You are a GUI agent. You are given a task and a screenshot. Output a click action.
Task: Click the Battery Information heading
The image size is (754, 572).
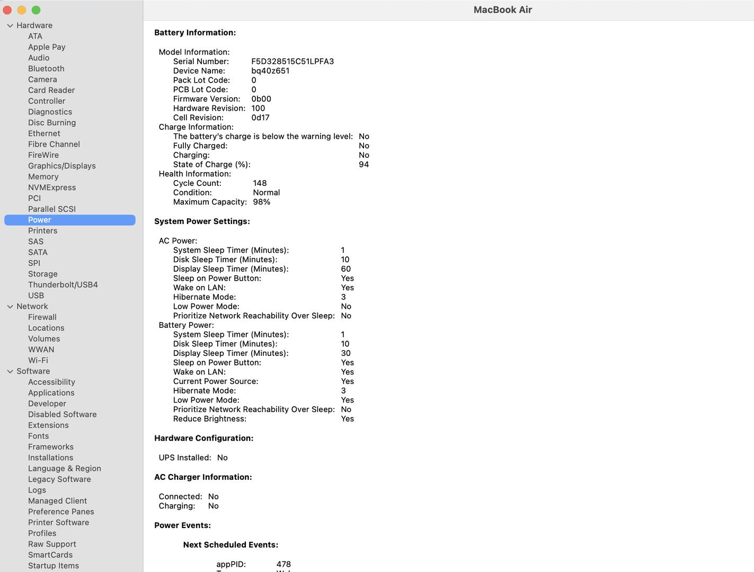click(x=195, y=33)
